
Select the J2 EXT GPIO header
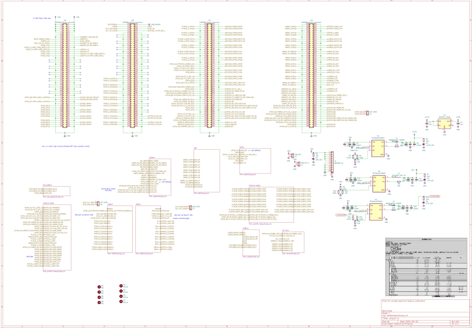pos(367,113)
